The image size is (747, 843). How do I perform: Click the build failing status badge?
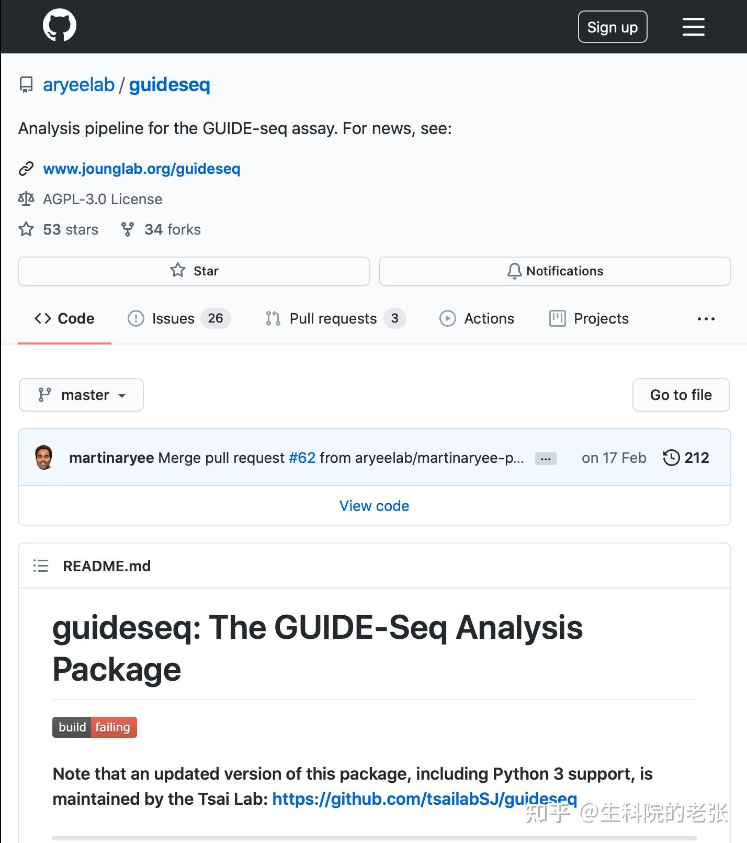click(94, 727)
